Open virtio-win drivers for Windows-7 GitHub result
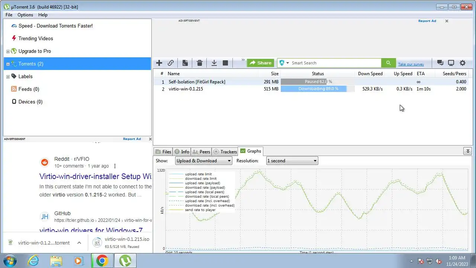 pos(91,231)
